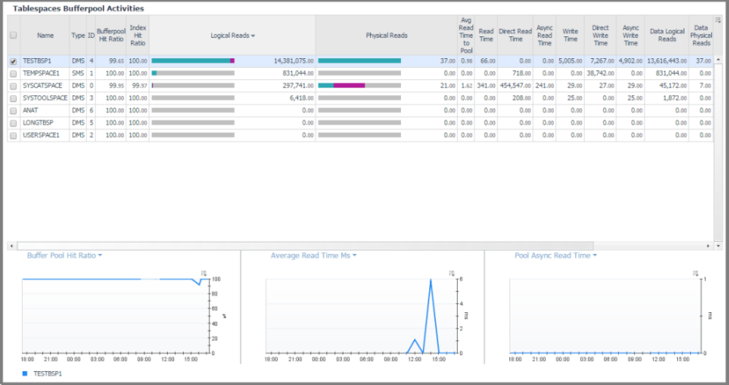This screenshot has height=385, width=729.
Task: Click the table's vertical scroll up arrow
Action: pyautogui.click(x=718, y=61)
